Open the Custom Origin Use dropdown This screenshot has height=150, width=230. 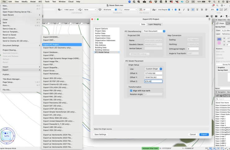[154, 69]
